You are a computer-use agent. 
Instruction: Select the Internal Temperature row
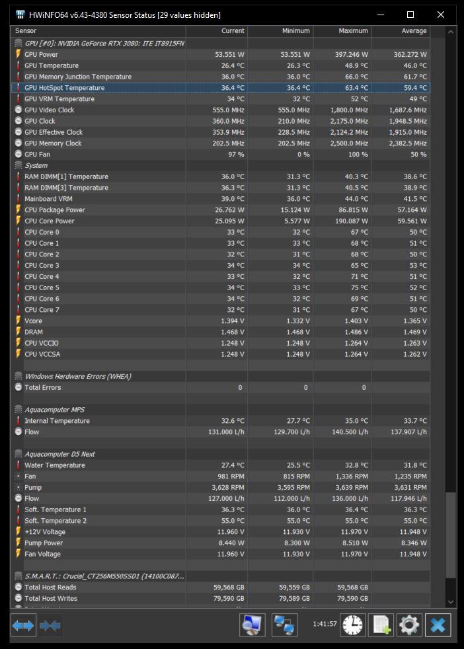(221, 420)
